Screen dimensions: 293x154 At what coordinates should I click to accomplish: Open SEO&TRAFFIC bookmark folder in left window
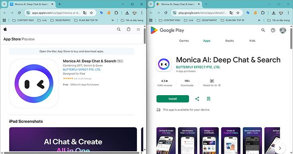point(61,20)
